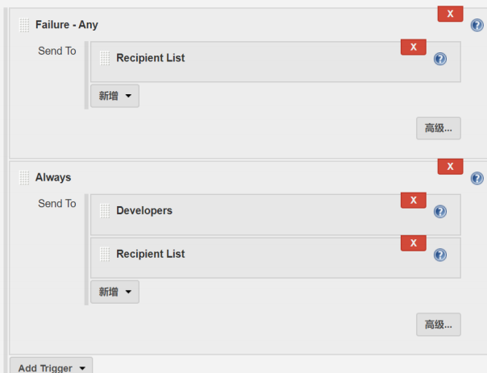Viewport: 487px width, 373px height.
Task: Grab drag handle of Always Recipient List
Action: (105, 254)
